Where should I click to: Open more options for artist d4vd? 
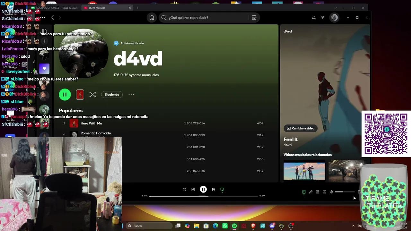click(131, 94)
